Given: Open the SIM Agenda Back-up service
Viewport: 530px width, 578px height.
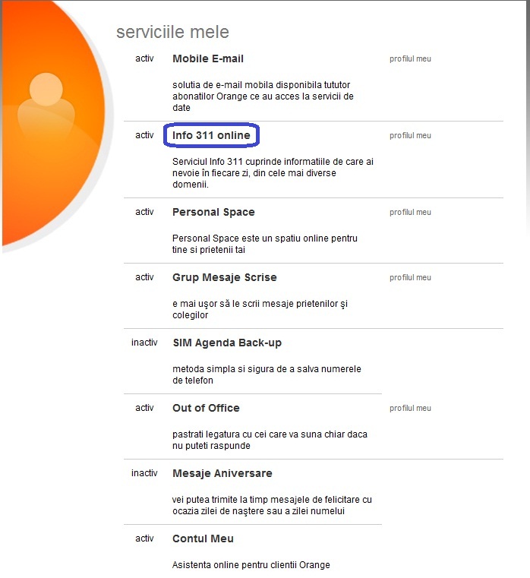Looking at the screenshot, I should (227, 343).
